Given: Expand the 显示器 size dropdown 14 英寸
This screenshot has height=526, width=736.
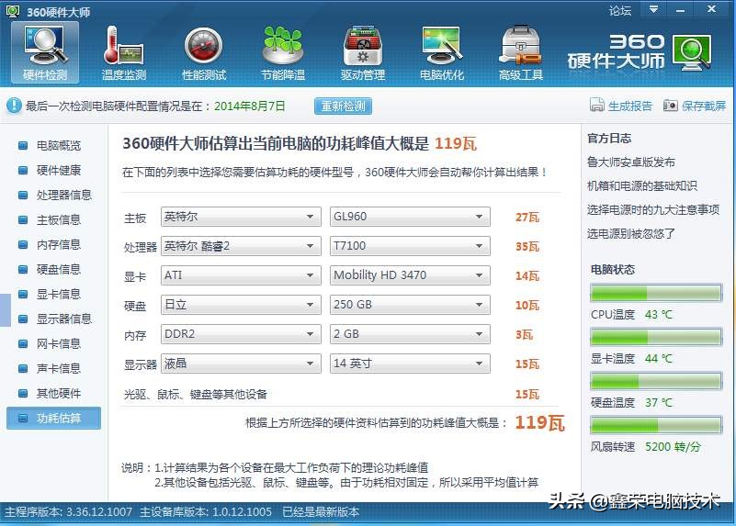Looking at the screenshot, I should 410,364.
